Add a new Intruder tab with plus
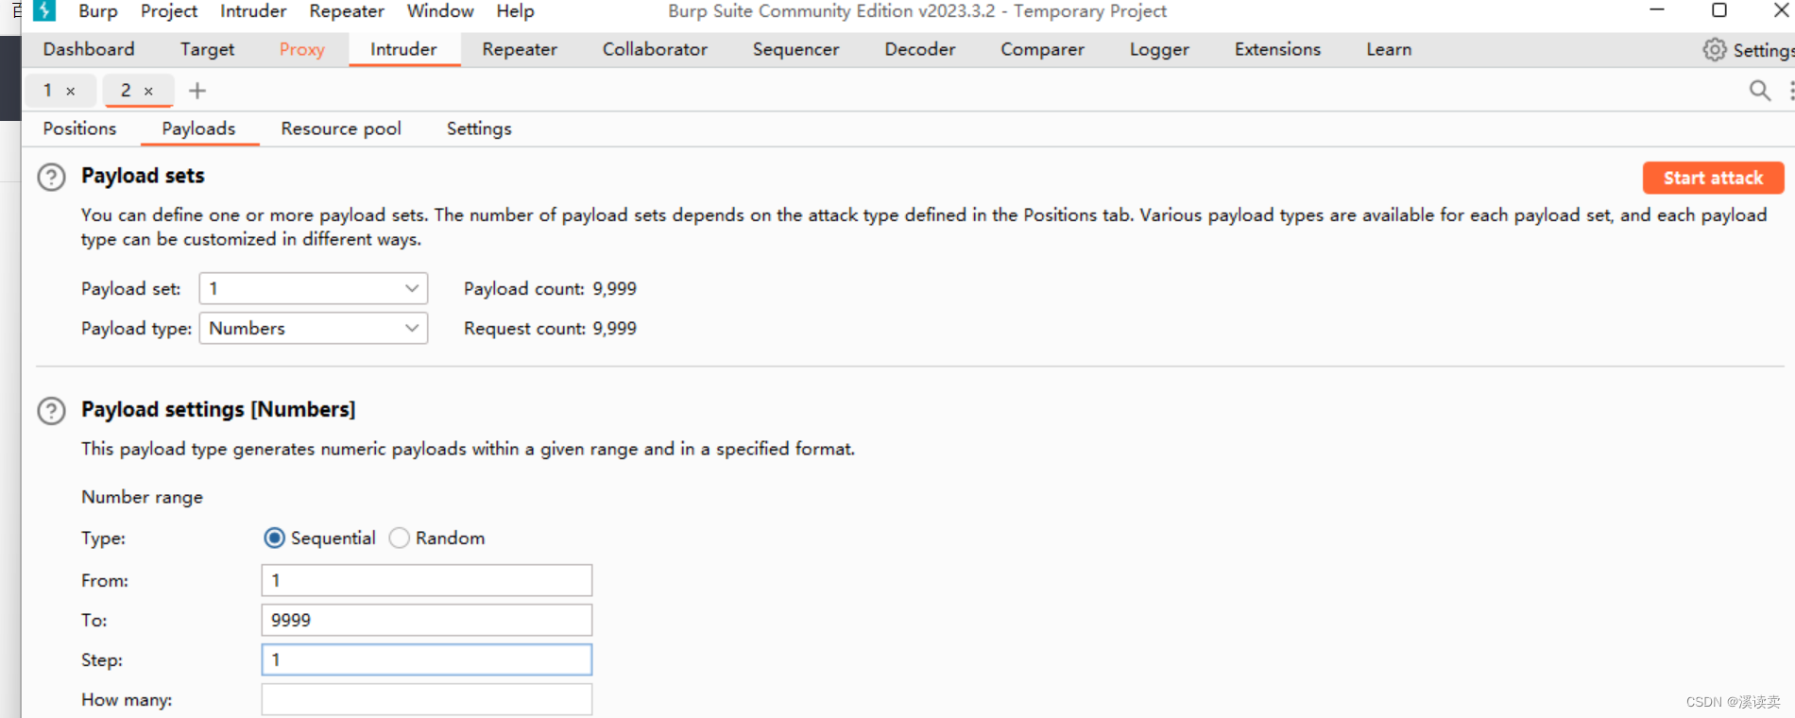1795x718 pixels. click(x=197, y=91)
